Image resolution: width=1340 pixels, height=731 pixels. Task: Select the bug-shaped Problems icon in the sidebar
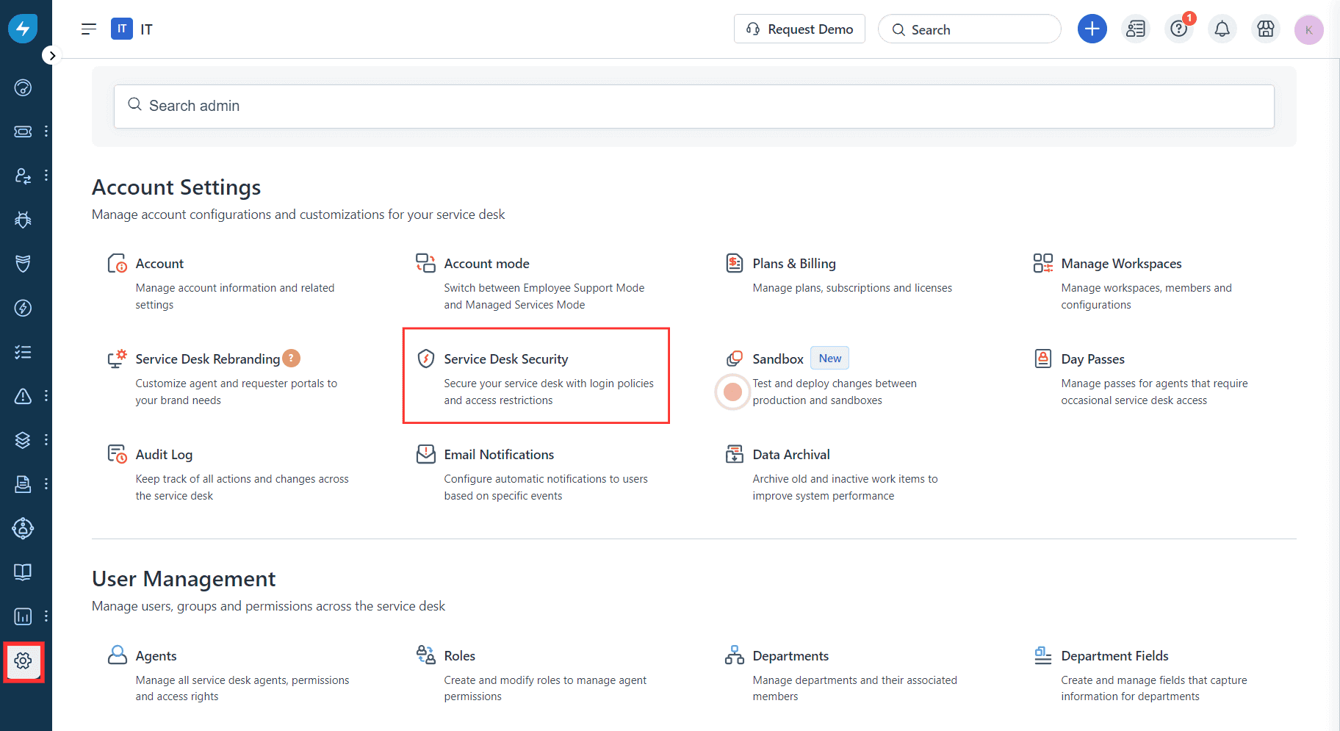pyautogui.click(x=23, y=219)
